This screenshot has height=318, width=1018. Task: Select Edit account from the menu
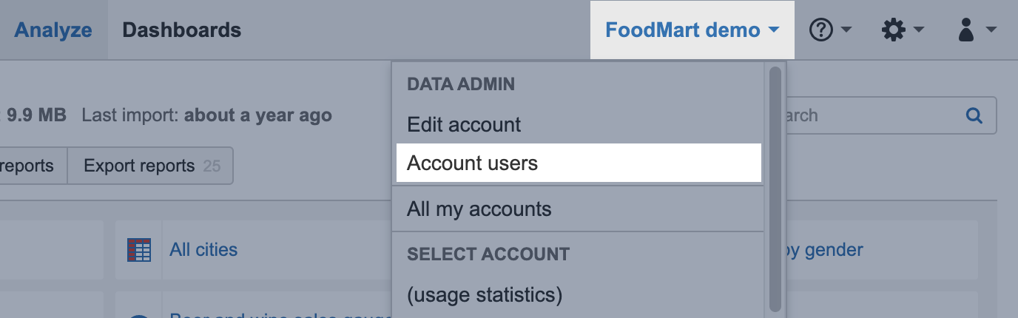464,124
